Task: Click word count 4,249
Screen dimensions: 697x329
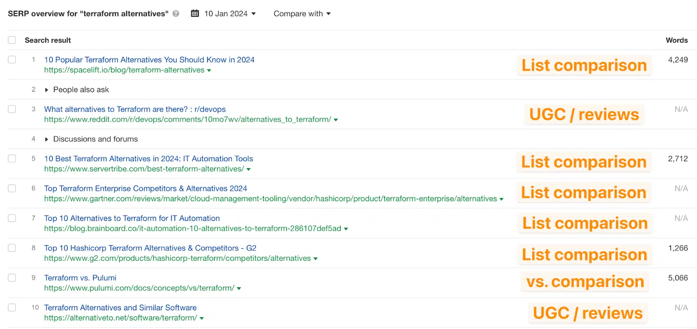Action: tap(678, 60)
